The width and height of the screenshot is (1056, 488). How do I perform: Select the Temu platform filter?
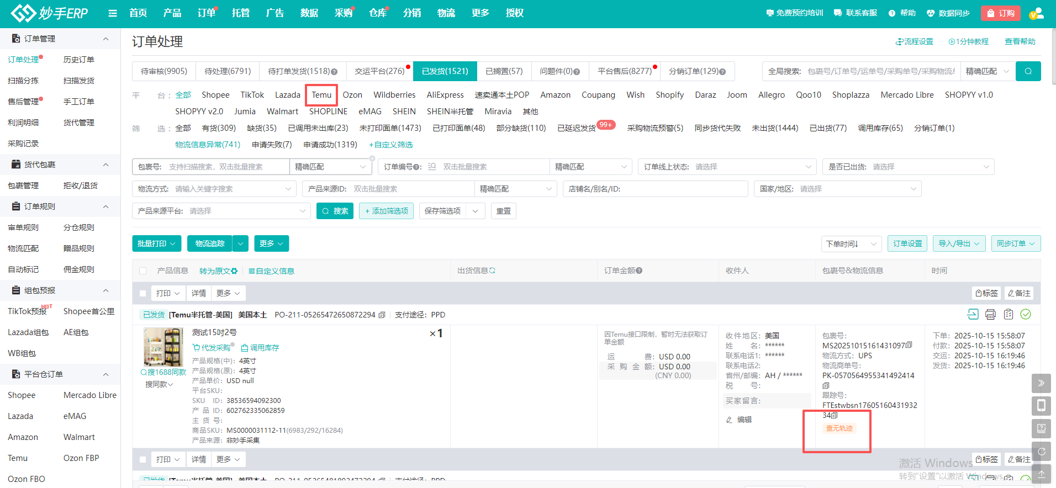[x=321, y=95]
